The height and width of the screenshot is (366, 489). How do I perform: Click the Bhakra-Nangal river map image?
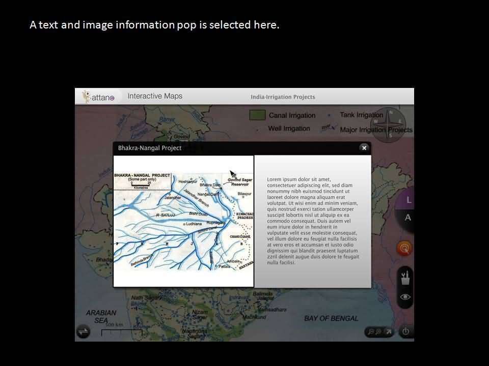pos(183,221)
